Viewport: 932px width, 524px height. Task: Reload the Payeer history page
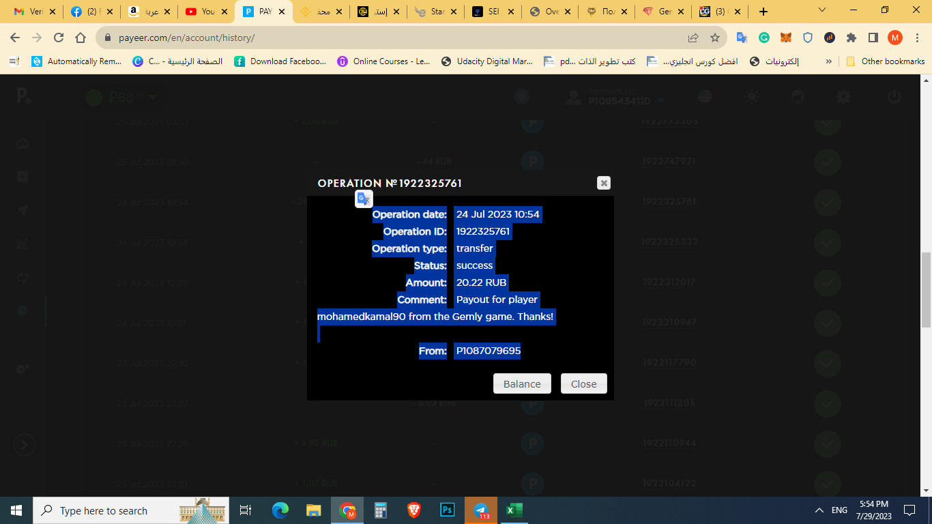[x=59, y=38]
